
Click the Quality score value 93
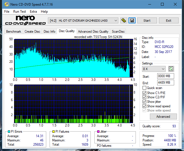(174, 126)
